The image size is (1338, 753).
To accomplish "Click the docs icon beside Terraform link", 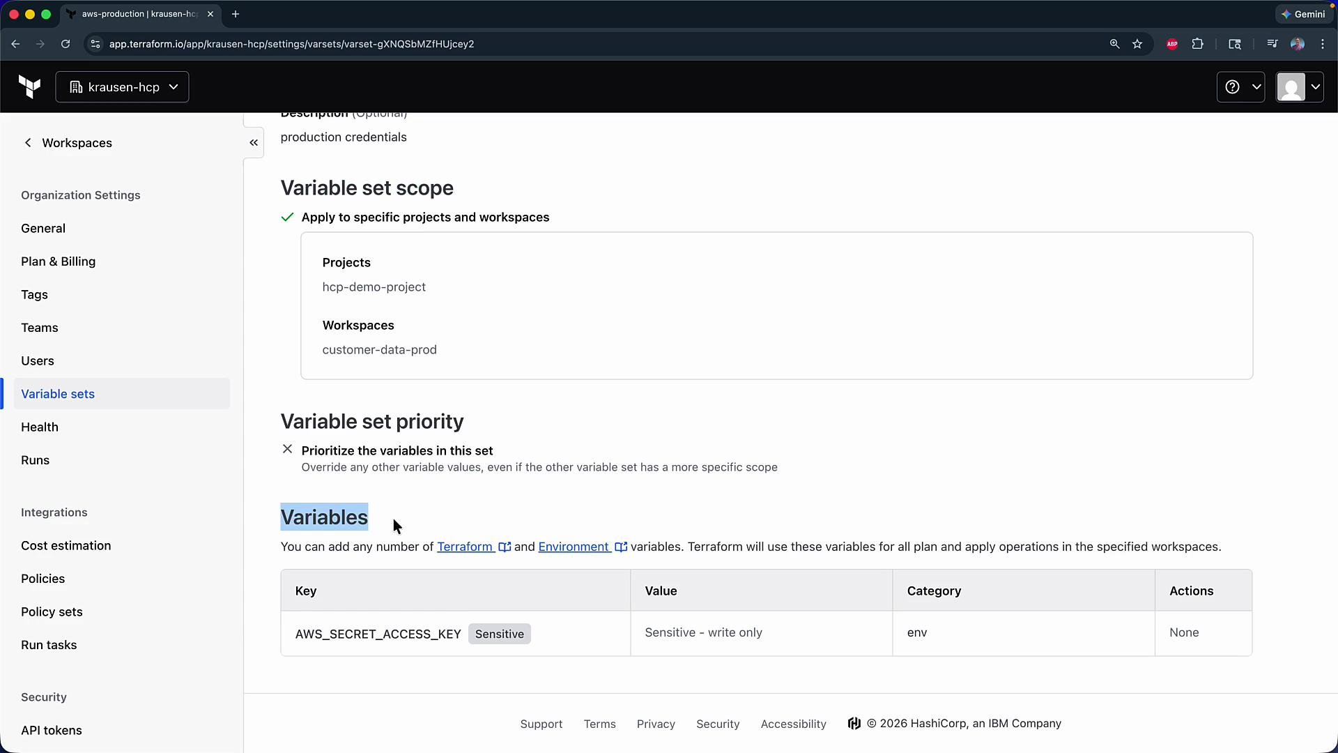I will (x=505, y=547).
